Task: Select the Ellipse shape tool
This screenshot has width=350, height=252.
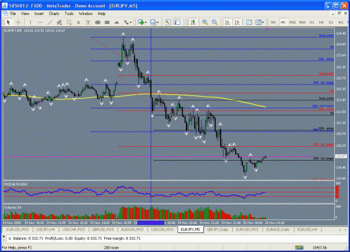Action: pos(97,22)
